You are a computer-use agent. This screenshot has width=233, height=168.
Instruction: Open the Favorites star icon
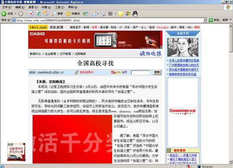[68, 14]
